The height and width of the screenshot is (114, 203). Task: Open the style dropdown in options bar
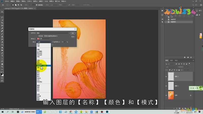[x=54, y=5]
